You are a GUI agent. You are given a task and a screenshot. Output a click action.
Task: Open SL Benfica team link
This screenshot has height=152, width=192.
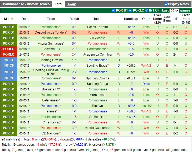coord(97,117)
